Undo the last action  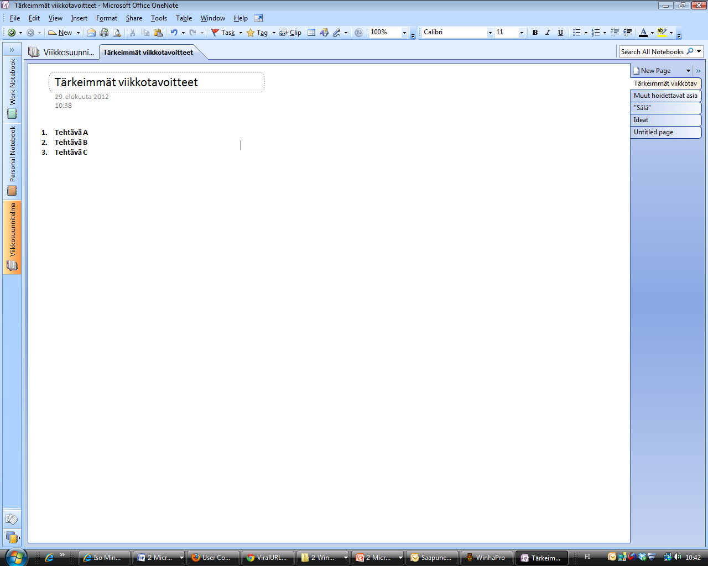174,33
